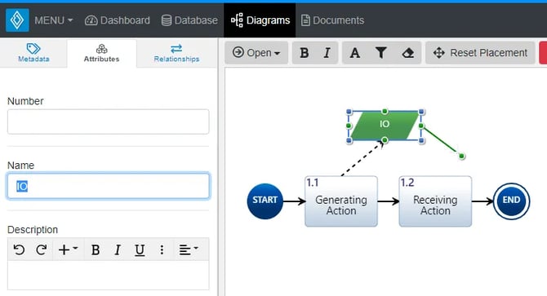Expand the Open dropdown button
The height and width of the screenshot is (296, 547).
tap(256, 53)
